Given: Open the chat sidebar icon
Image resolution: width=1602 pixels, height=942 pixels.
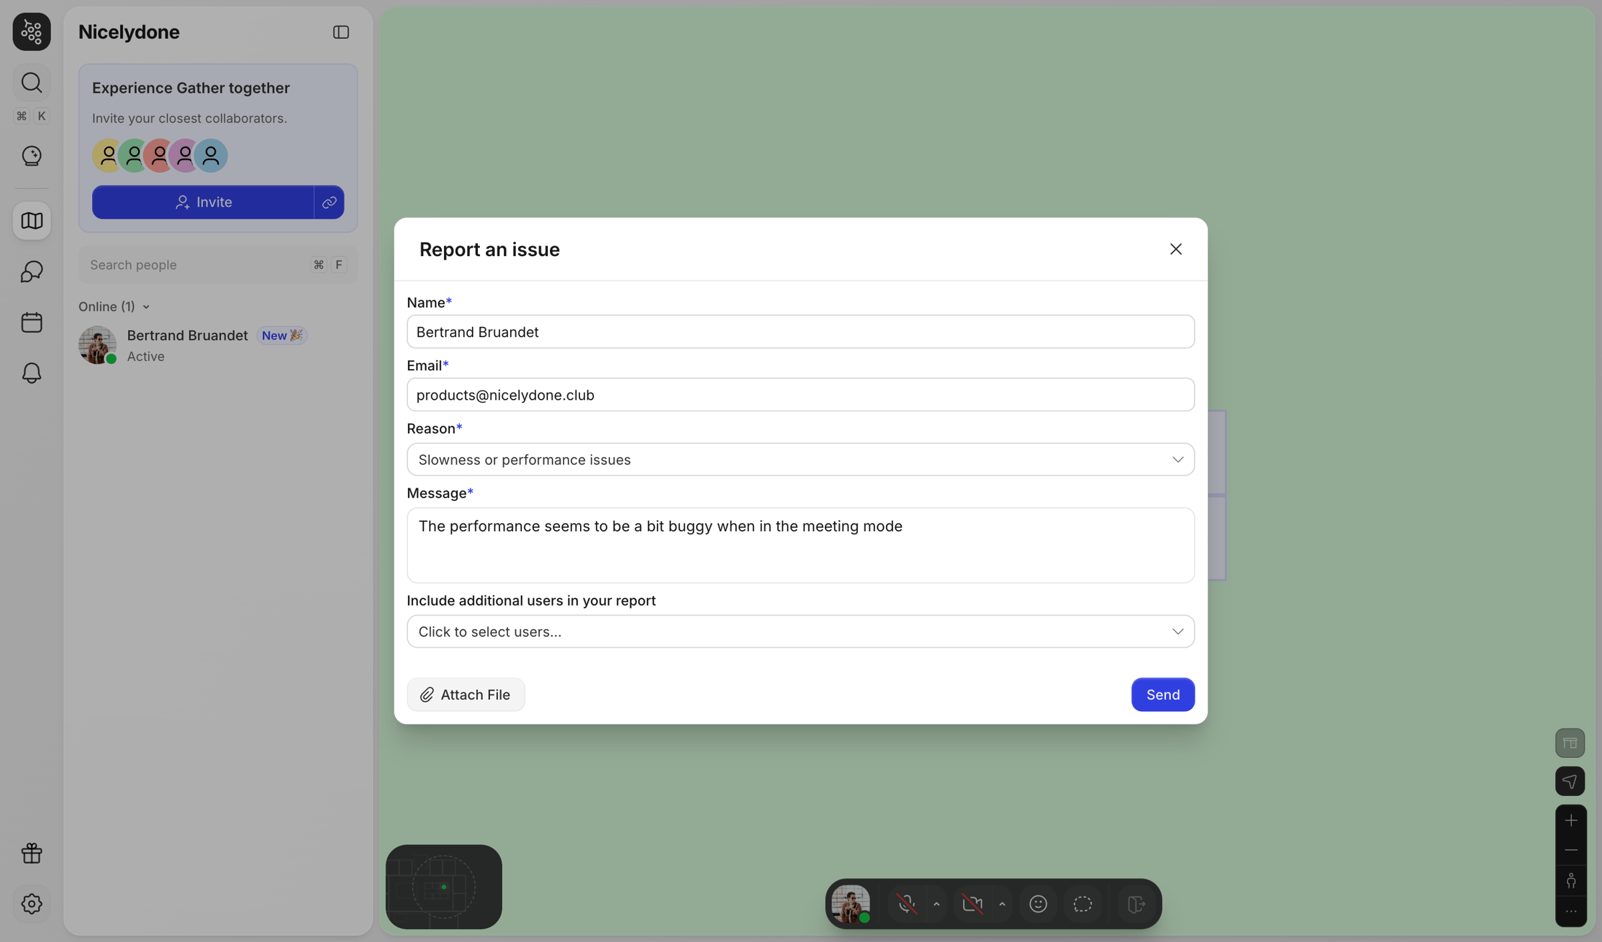Looking at the screenshot, I should coord(31,272).
